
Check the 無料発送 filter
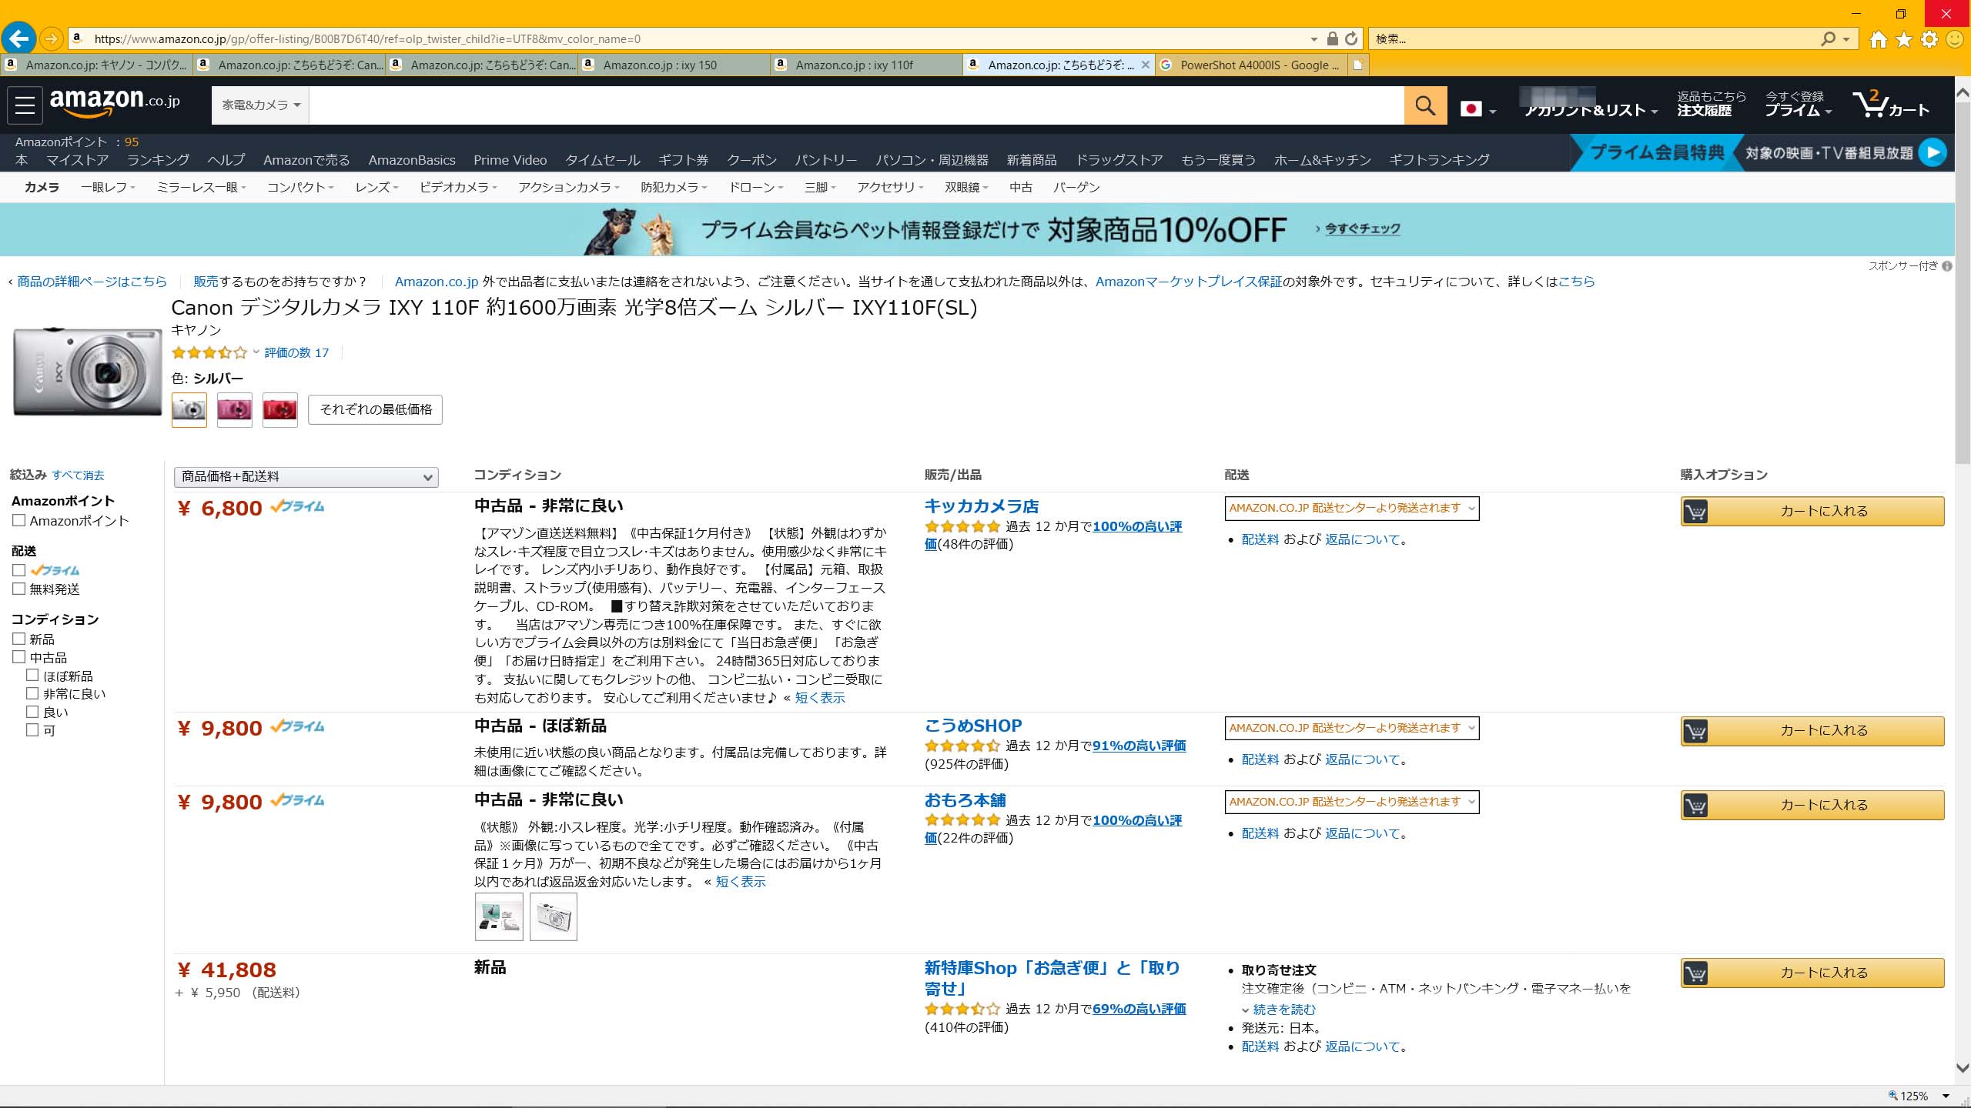[19, 589]
